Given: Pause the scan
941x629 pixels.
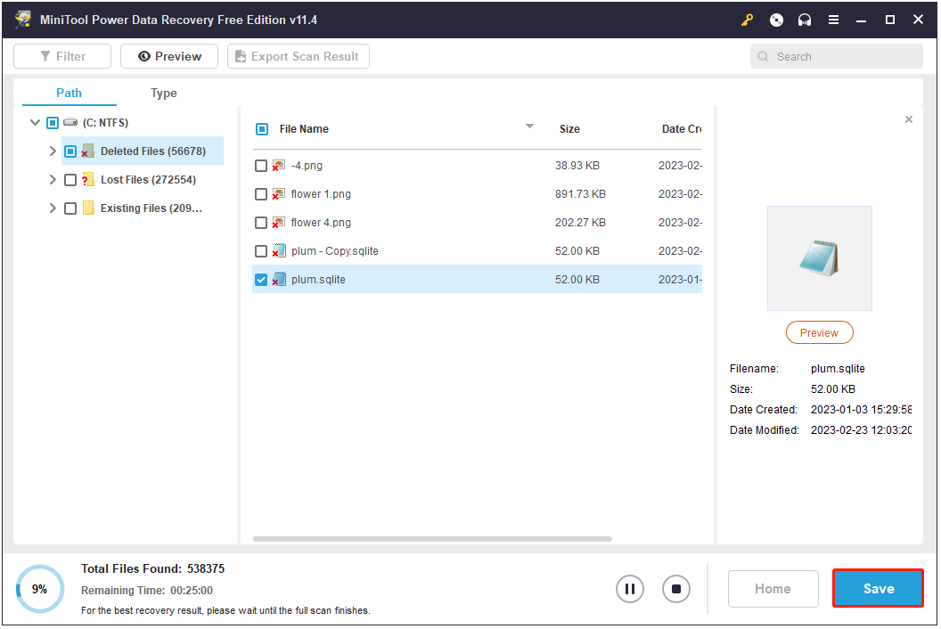Looking at the screenshot, I should (x=629, y=589).
